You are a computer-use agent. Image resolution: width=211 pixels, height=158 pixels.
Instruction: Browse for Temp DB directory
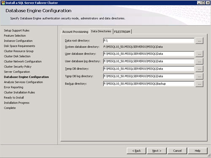pyautogui.click(x=199, y=69)
